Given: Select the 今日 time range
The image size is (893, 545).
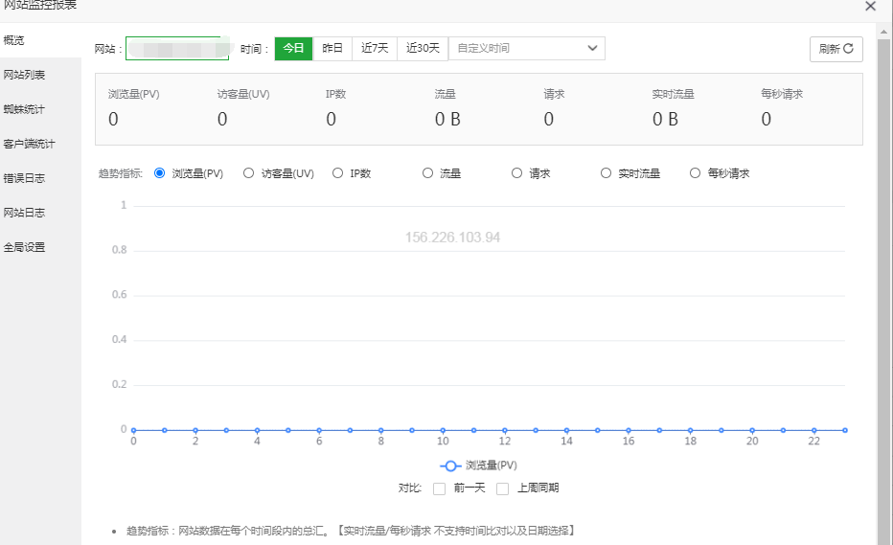Looking at the screenshot, I should [293, 49].
